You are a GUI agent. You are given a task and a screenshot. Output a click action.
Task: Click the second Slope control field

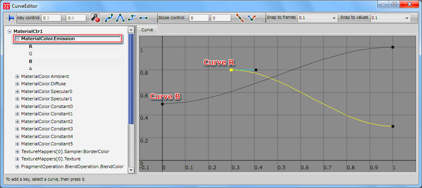point(221,18)
